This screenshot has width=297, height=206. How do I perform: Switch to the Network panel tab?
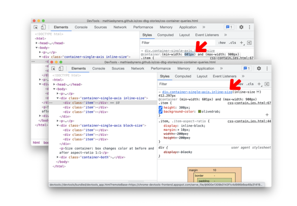tap(137, 68)
